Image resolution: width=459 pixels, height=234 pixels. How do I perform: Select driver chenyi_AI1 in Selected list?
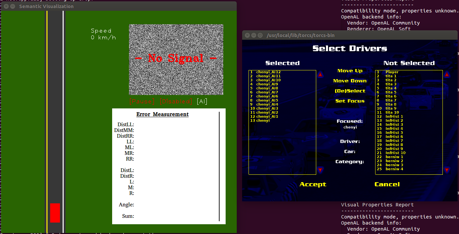pyautogui.click(x=282, y=116)
